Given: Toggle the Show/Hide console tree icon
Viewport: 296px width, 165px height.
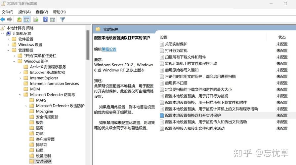Looking at the screenshot, I should tap(26, 19).
